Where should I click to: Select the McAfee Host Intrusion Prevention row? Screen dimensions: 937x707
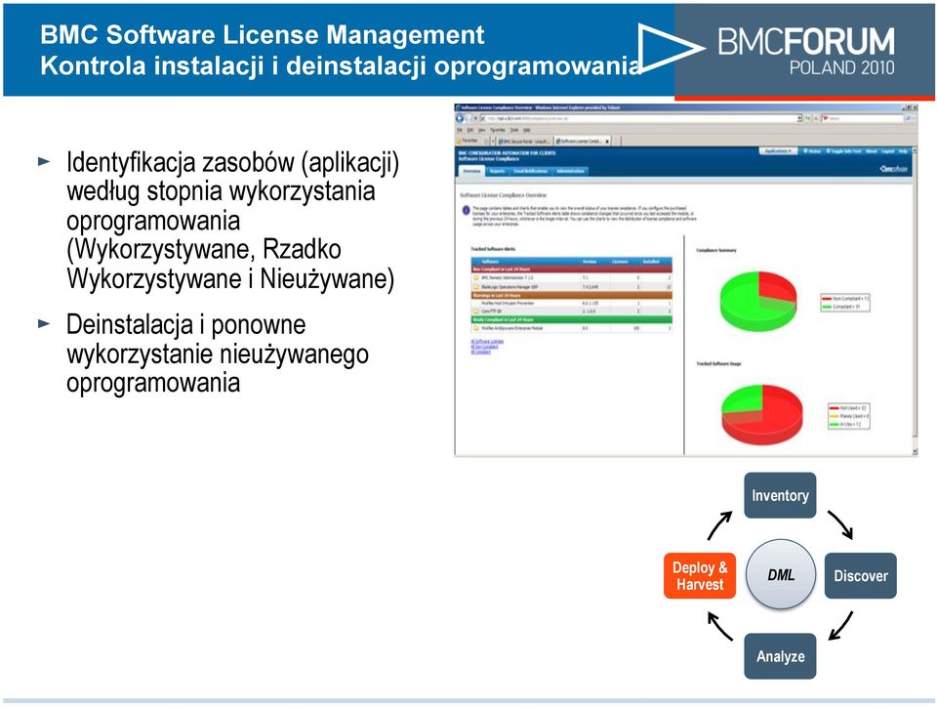[572, 303]
